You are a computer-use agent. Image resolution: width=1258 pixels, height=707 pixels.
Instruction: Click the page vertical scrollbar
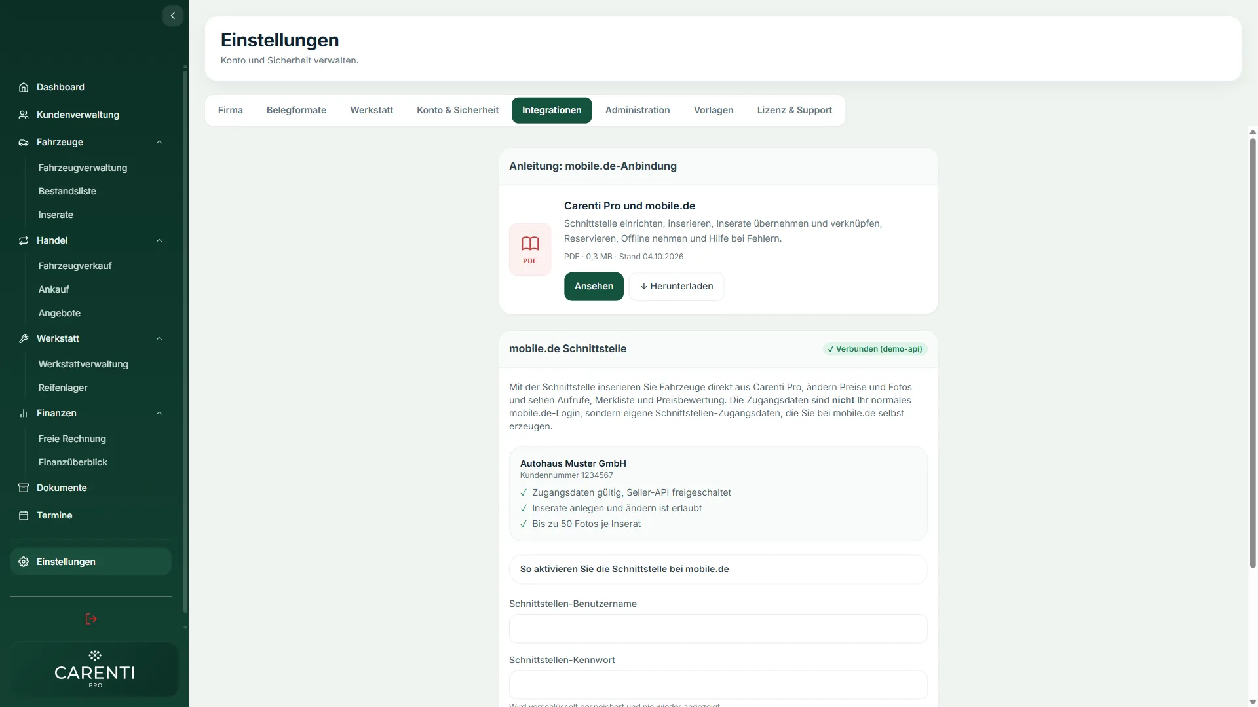[x=1253, y=353]
